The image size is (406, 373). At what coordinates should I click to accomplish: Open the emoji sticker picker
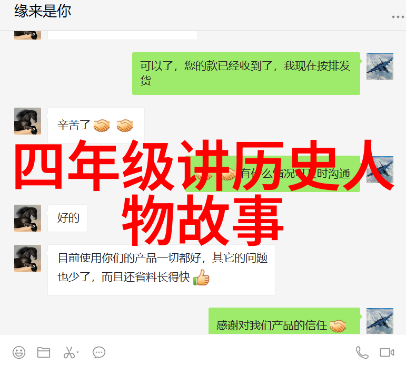point(19,352)
